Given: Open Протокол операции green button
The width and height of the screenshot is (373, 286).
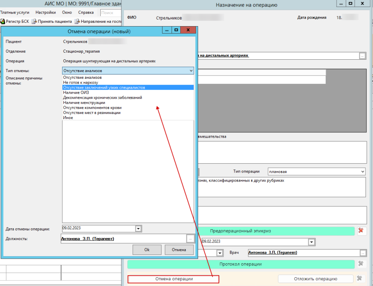Looking at the screenshot, I should pos(241,264).
